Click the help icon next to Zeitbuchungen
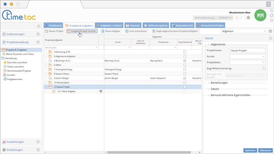The height and width of the screenshot is (154, 274). (38, 34)
